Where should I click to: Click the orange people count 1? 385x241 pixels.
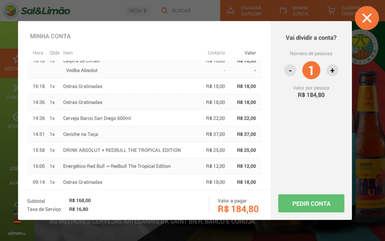click(x=311, y=70)
